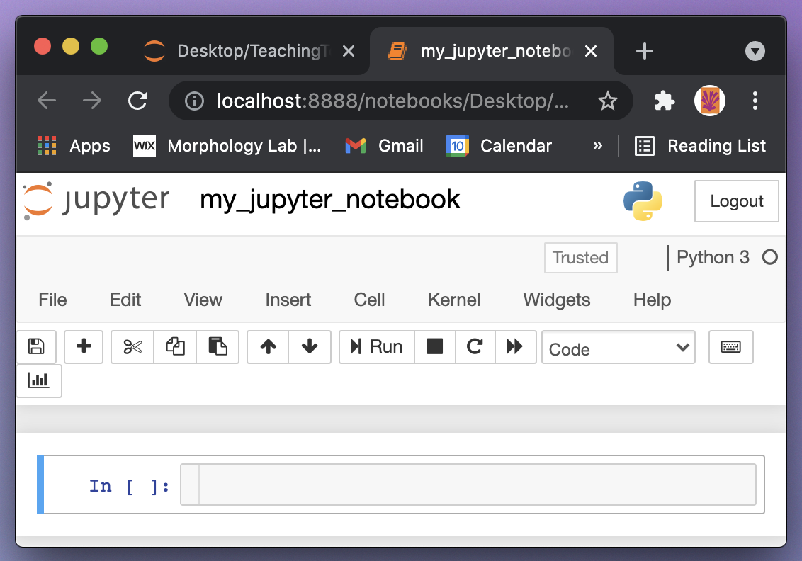The image size is (802, 561).
Task: Open the Help menu
Action: click(x=652, y=300)
